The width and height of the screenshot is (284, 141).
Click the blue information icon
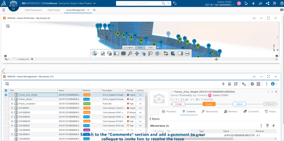click(x=273, y=84)
